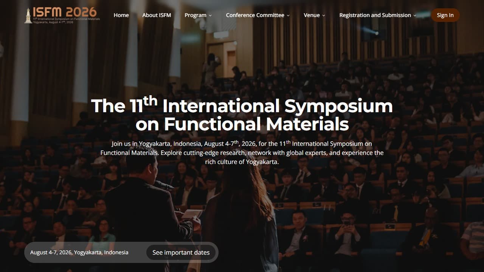Click the See important dates button
The width and height of the screenshot is (484, 272).
point(181,252)
